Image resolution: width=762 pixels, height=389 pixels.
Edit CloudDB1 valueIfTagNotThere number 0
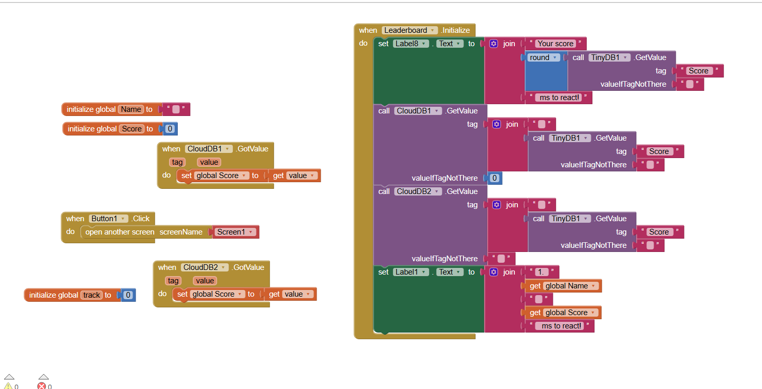click(x=494, y=178)
